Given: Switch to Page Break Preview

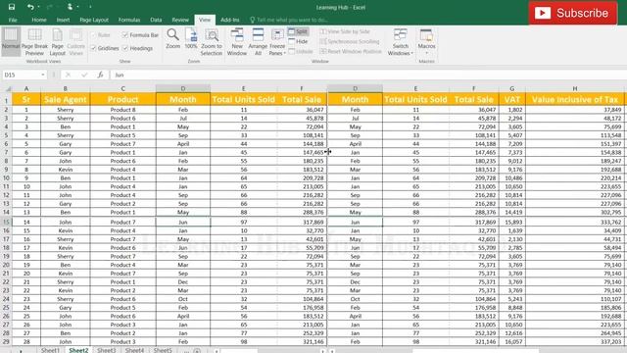Looking at the screenshot, I should pos(34,42).
